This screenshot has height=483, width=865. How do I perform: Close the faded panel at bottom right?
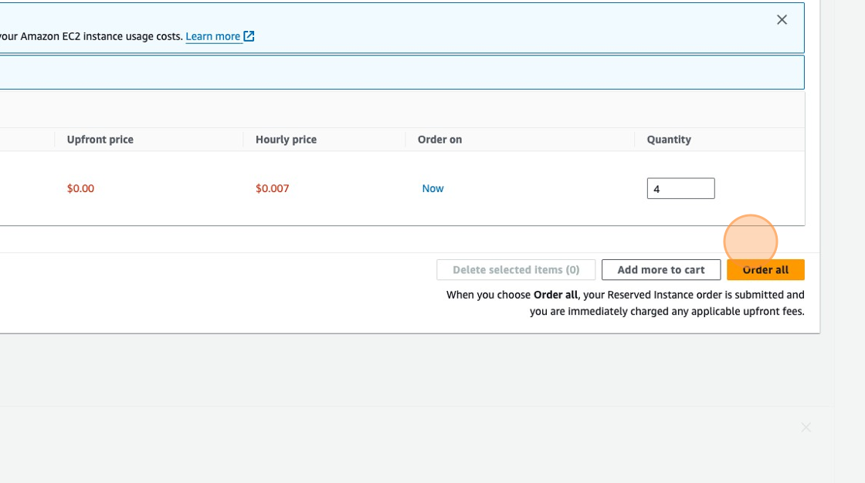[806, 427]
